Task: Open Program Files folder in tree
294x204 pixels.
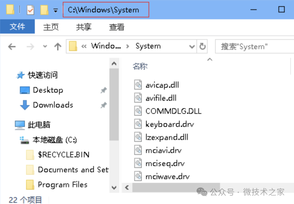Action: click(x=63, y=185)
